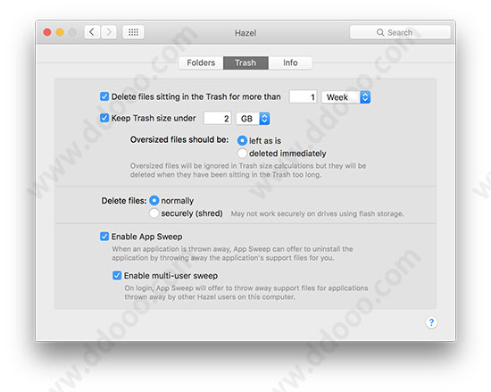The width and height of the screenshot is (491, 392).
Task: Focus the Search field in the toolbar
Action: click(x=400, y=32)
